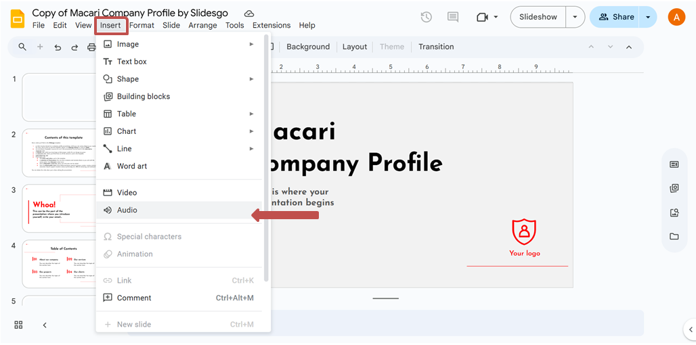Expand the Share options dropdown arrow
This screenshot has height=345, width=696.
pyautogui.click(x=648, y=17)
